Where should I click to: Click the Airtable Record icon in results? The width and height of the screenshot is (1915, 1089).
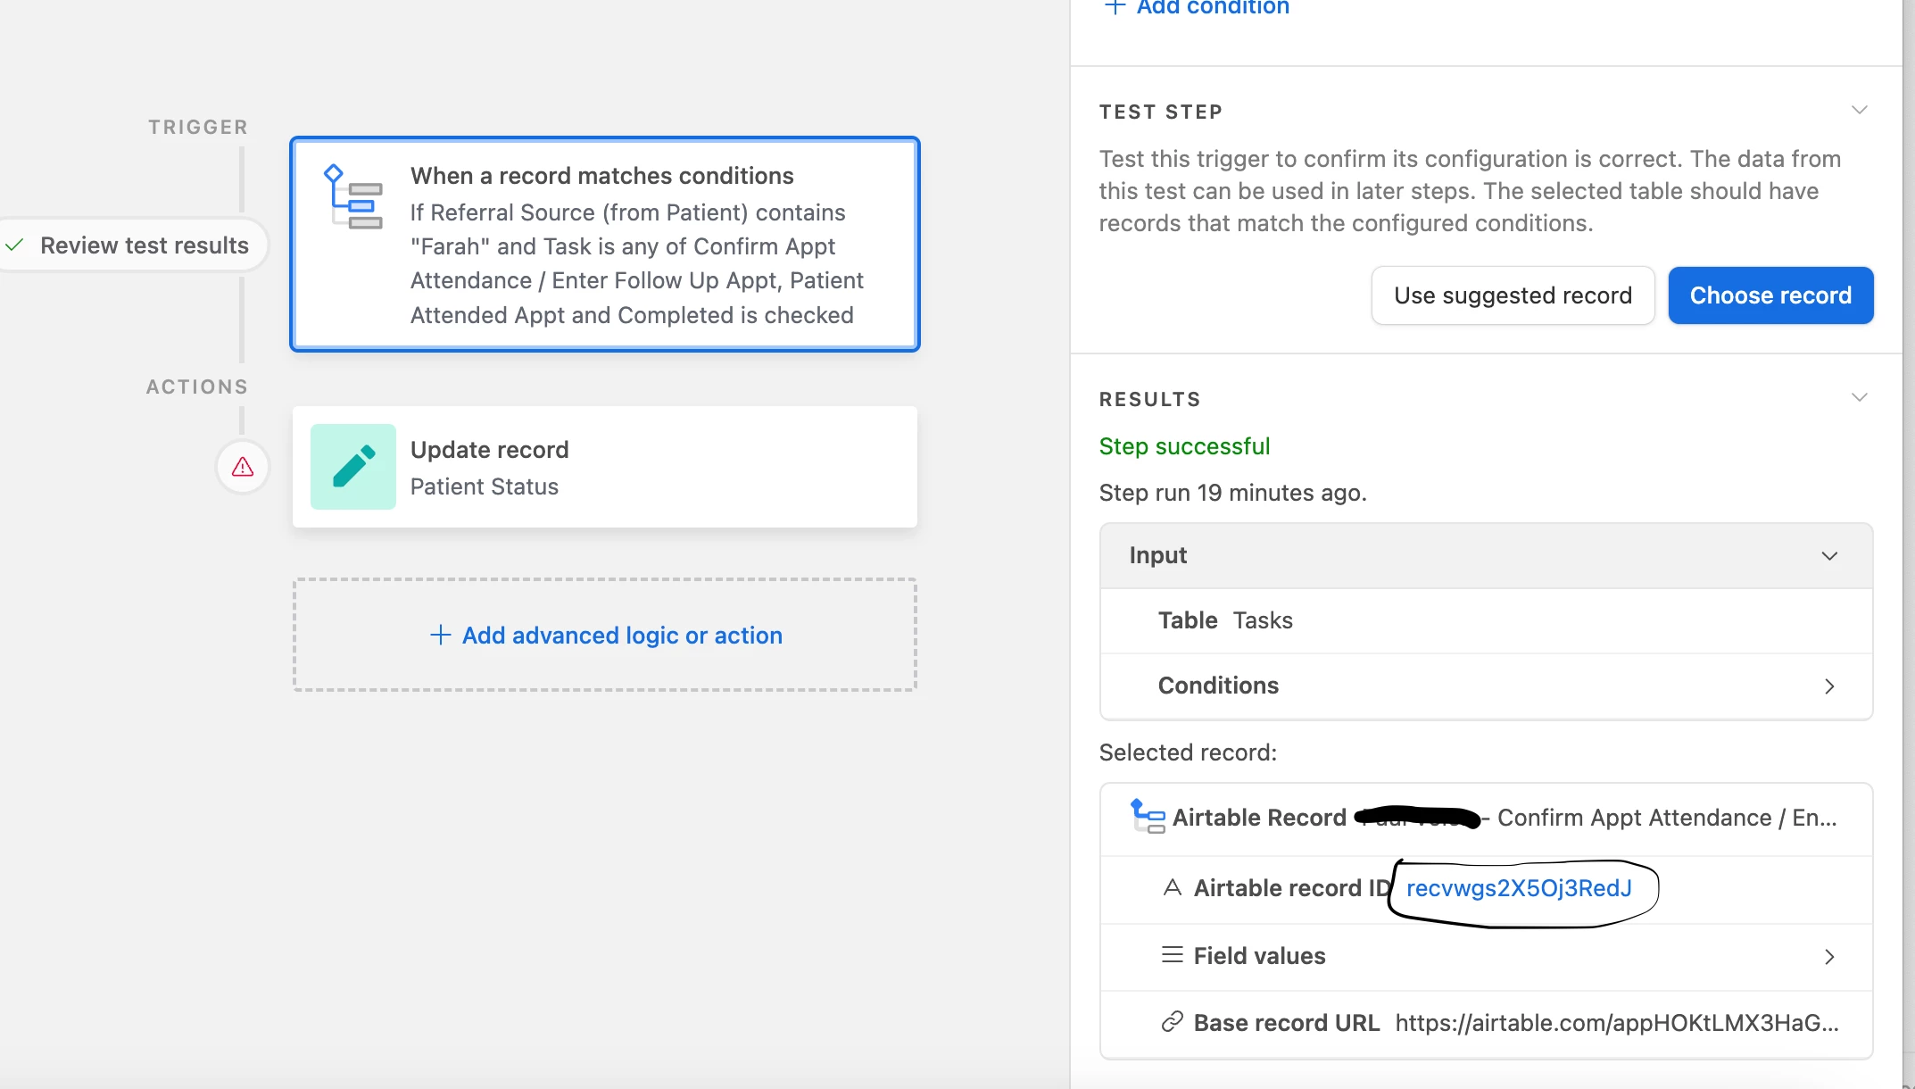pos(1148,817)
